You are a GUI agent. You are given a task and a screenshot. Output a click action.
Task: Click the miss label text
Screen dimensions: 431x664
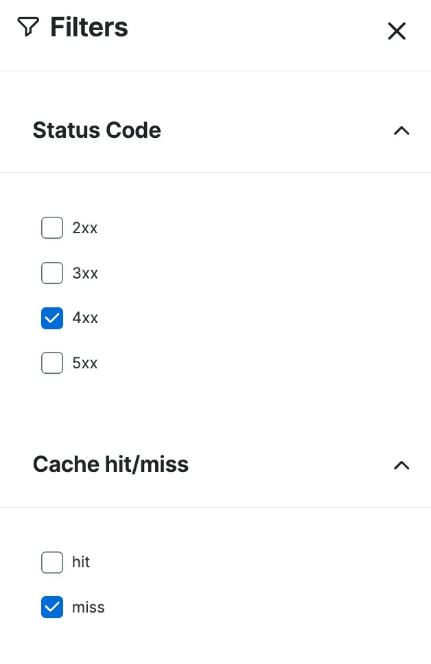click(89, 607)
